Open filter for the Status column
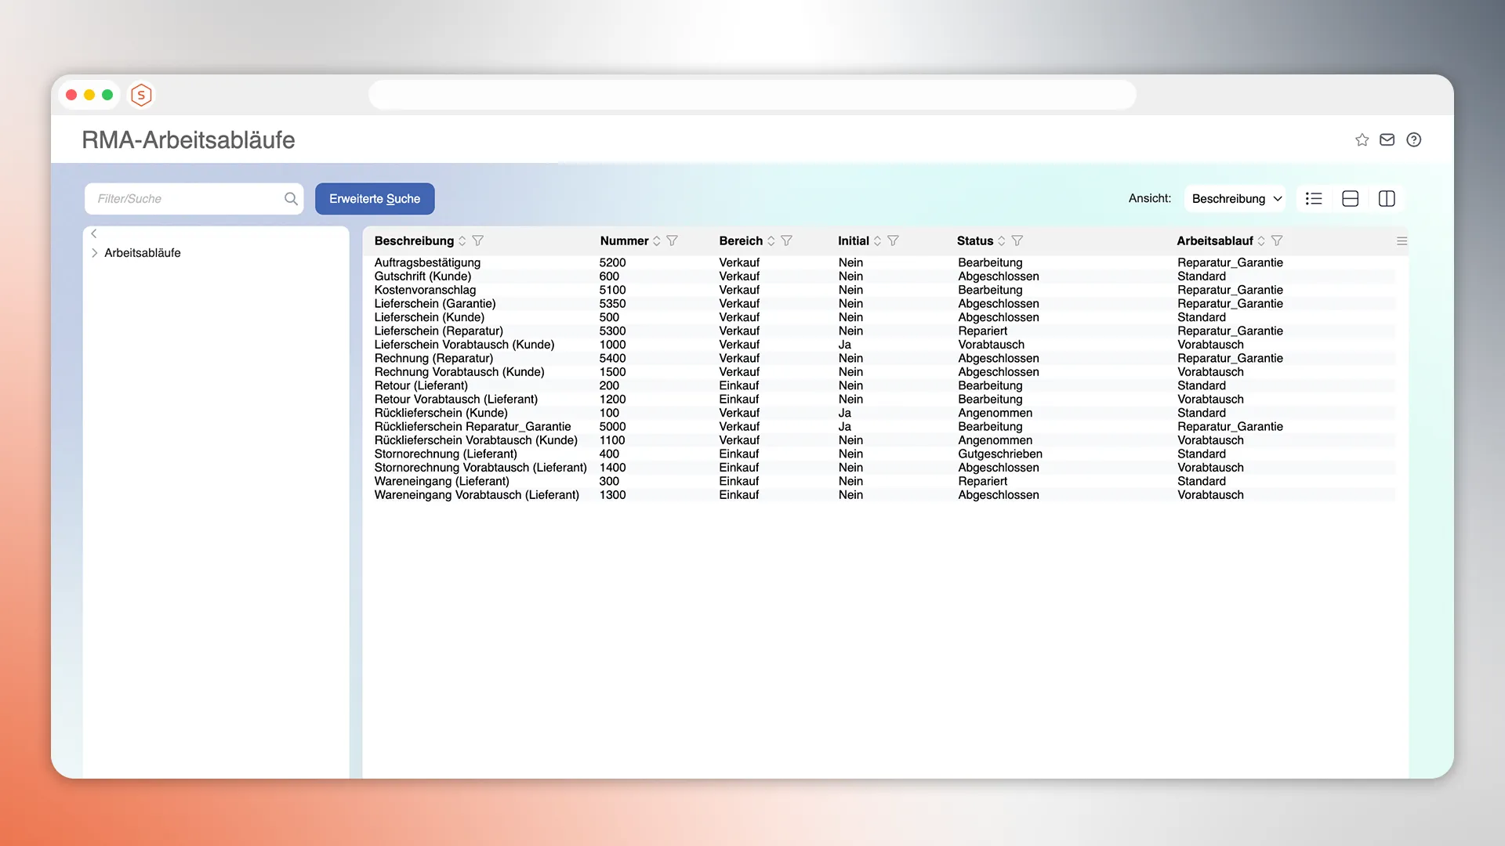 pos(1017,241)
